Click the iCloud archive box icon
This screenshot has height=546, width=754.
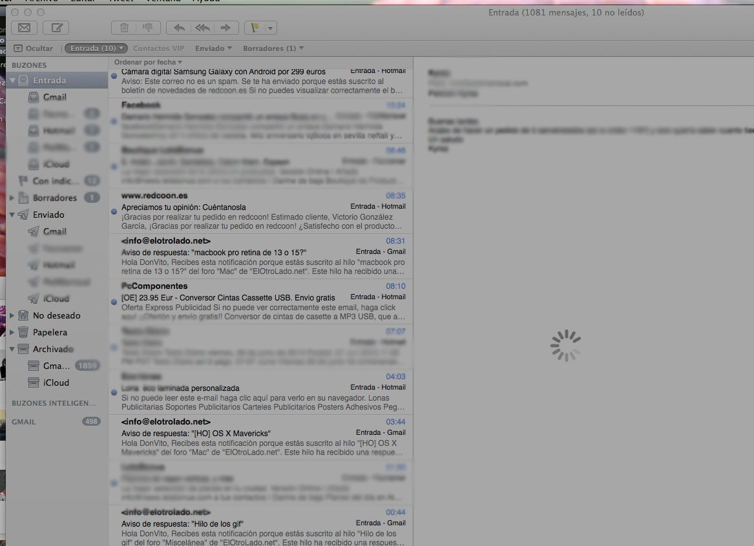click(34, 383)
